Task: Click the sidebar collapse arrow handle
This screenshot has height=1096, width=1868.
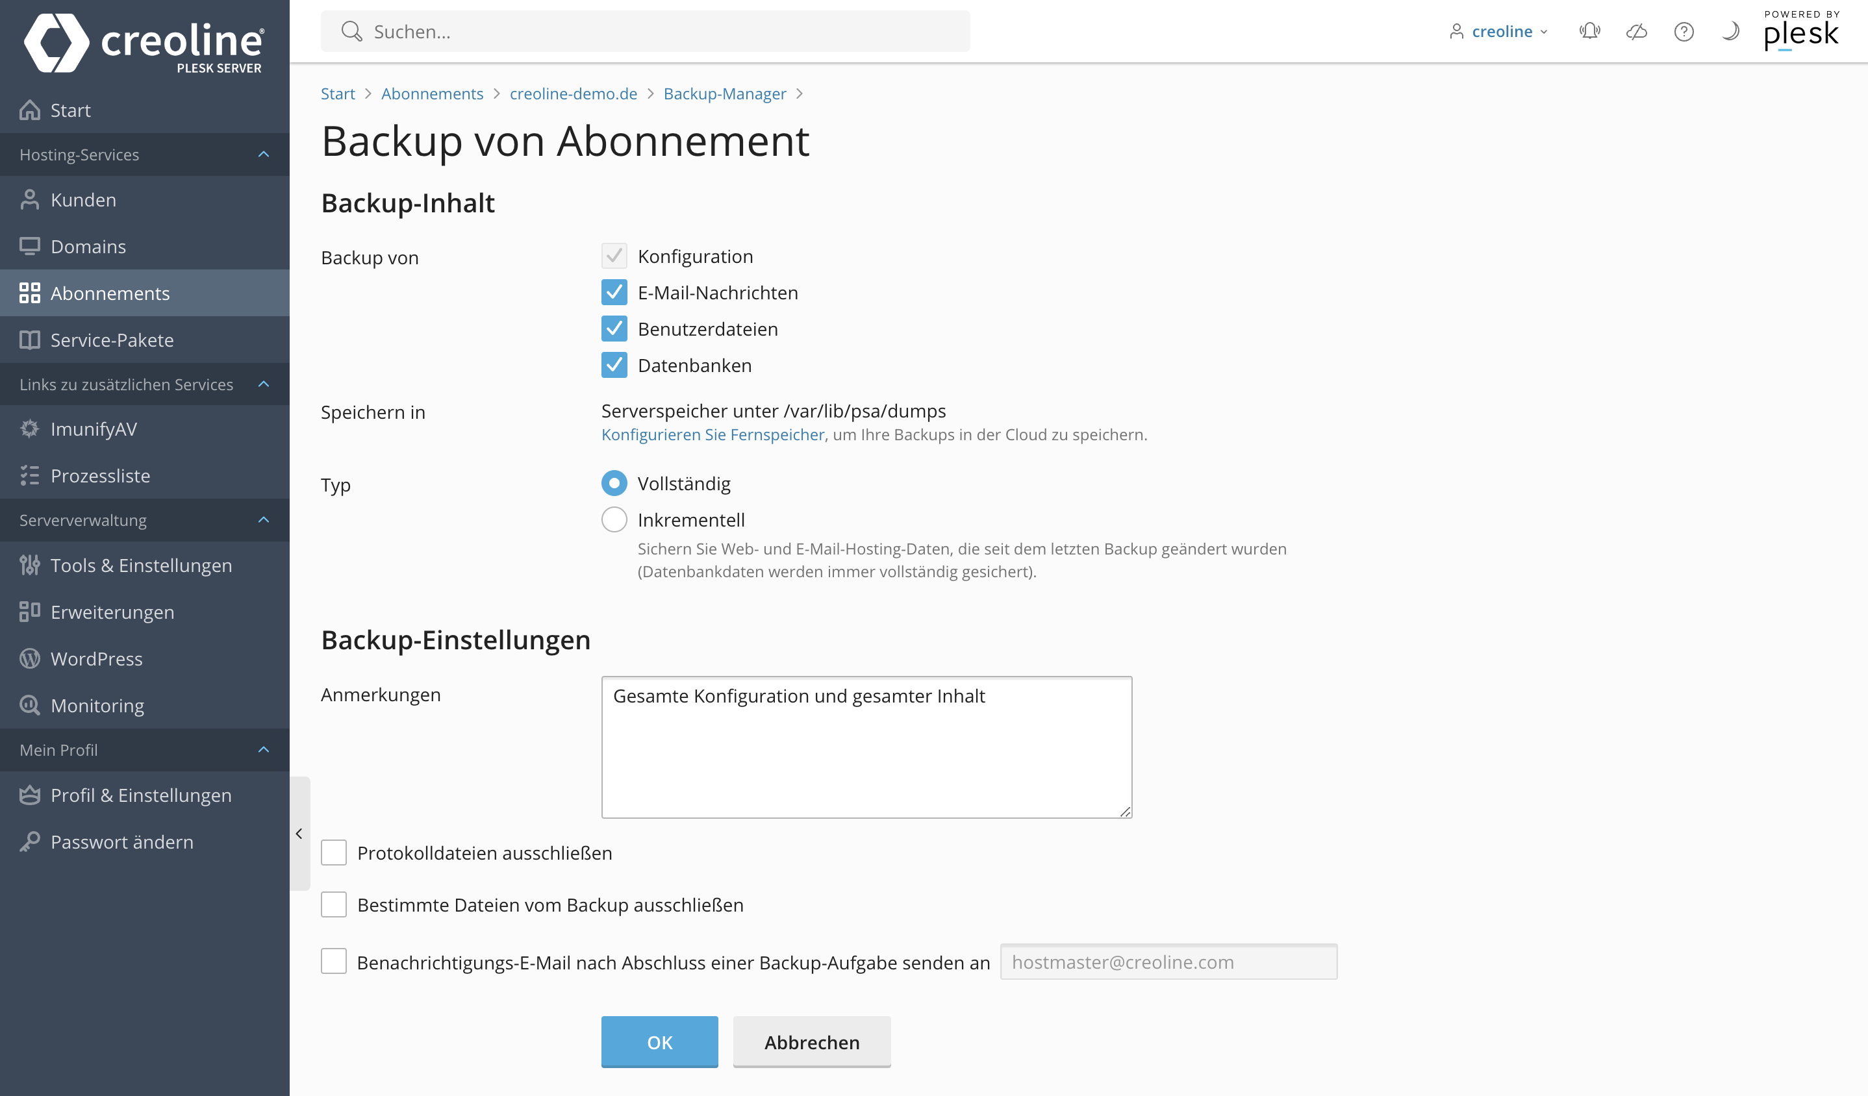Action: pyautogui.click(x=299, y=834)
